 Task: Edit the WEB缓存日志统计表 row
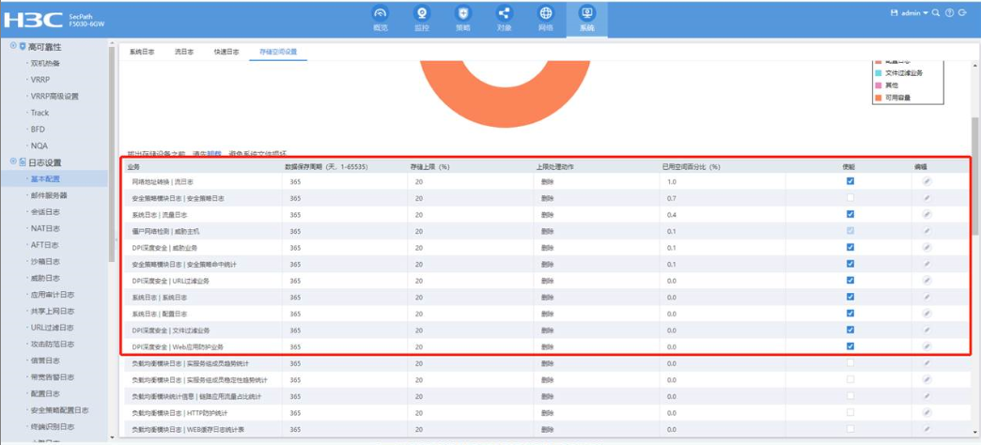(x=926, y=429)
